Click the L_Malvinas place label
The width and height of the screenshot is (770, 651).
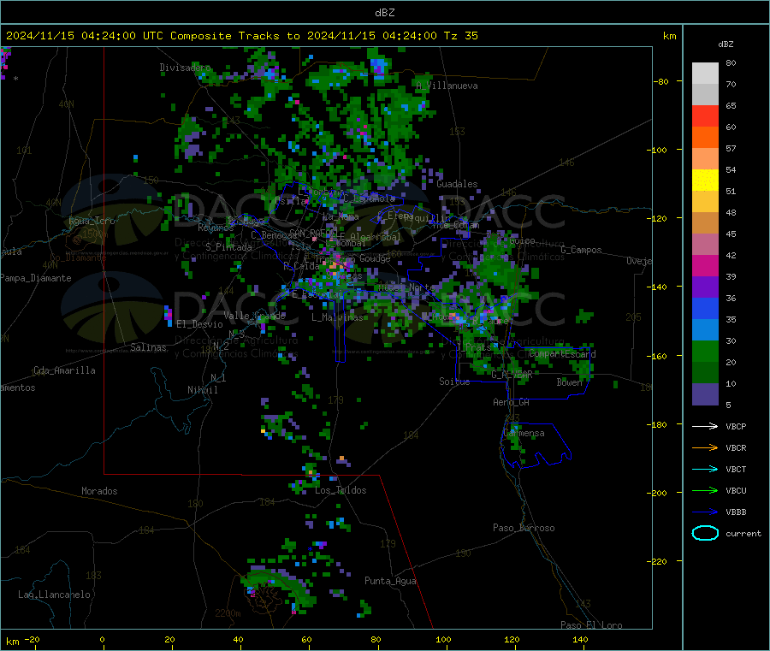point(337,317)
